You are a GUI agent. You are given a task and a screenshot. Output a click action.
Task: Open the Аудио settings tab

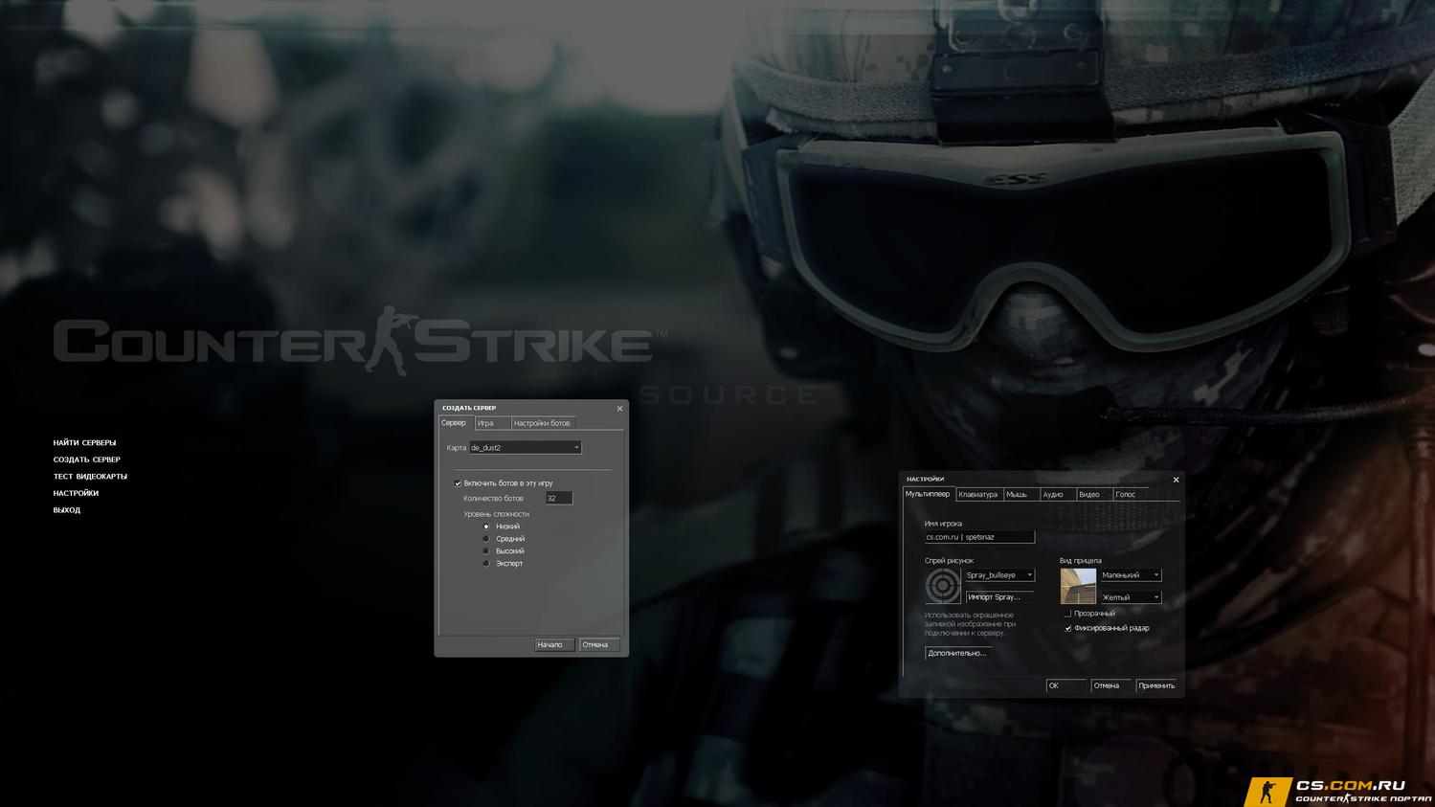point(1057,495)
